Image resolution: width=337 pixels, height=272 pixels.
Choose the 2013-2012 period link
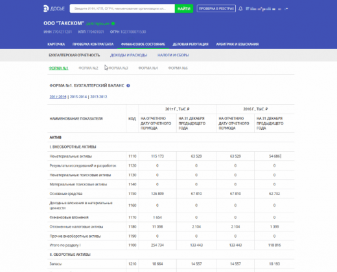pos(99,97)
